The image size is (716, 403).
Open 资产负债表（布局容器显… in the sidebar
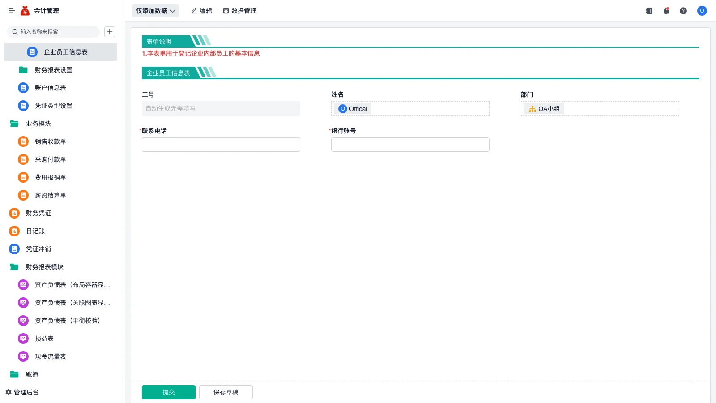click(60, 285)
